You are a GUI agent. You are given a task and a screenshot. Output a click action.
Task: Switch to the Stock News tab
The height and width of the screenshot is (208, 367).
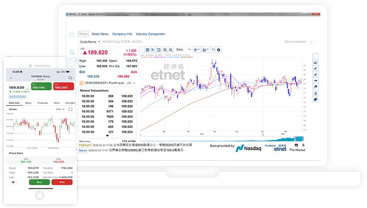coord(100,34)
